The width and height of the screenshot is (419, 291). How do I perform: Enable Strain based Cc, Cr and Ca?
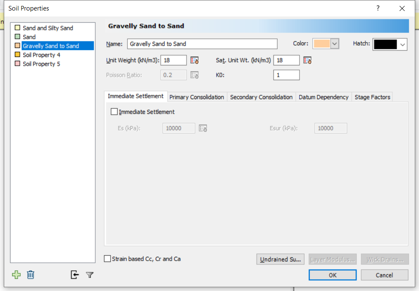(107, 259)
